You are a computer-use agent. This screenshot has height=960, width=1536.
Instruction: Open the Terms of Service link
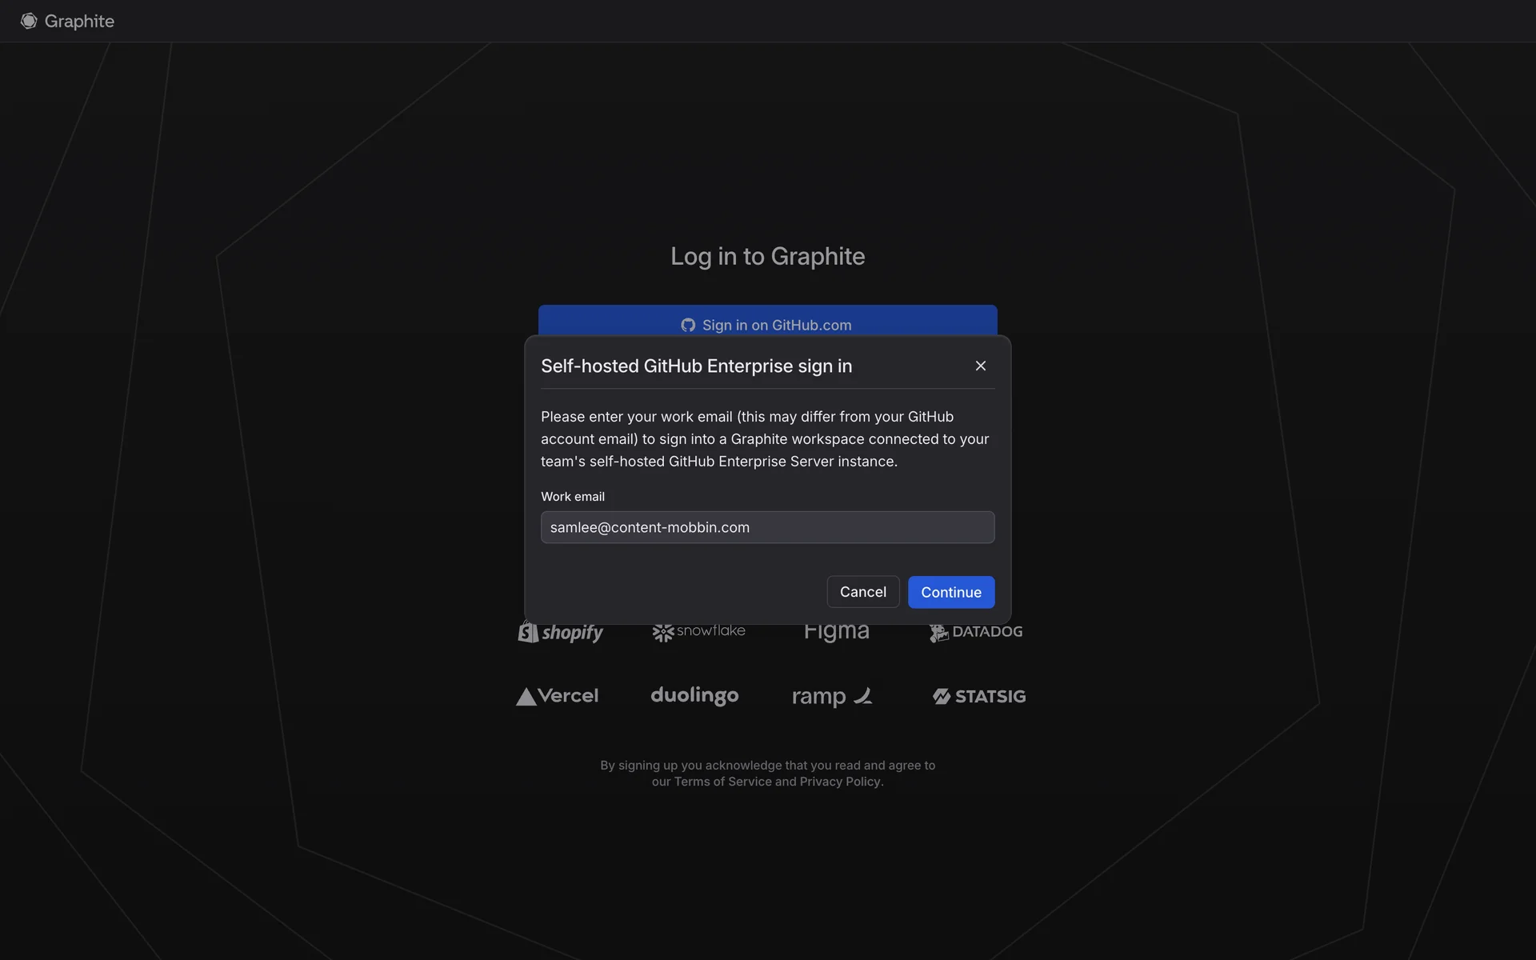pyautogui.click(x=722, y=782)
